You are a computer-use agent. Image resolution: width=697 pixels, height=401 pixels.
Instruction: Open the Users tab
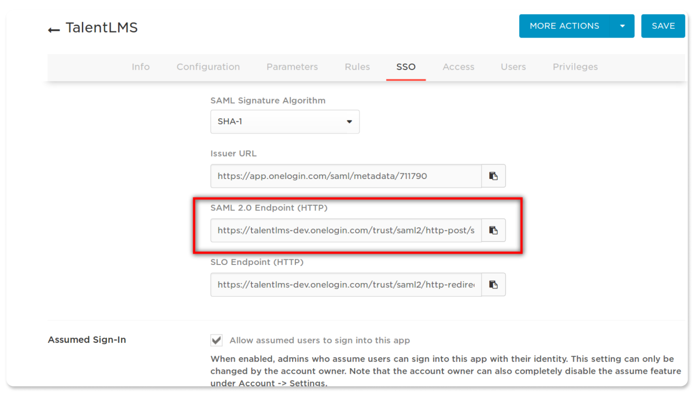click(x=513, y=67)
